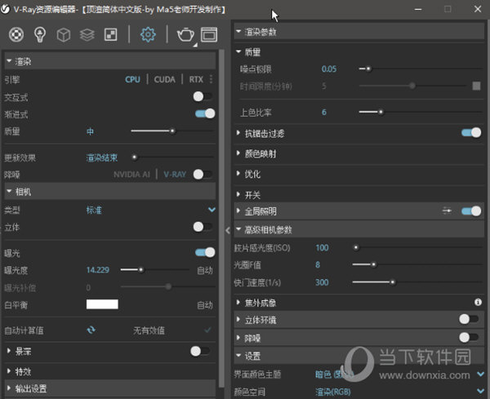Open the camera 类型 dropdown

point(212,210)
